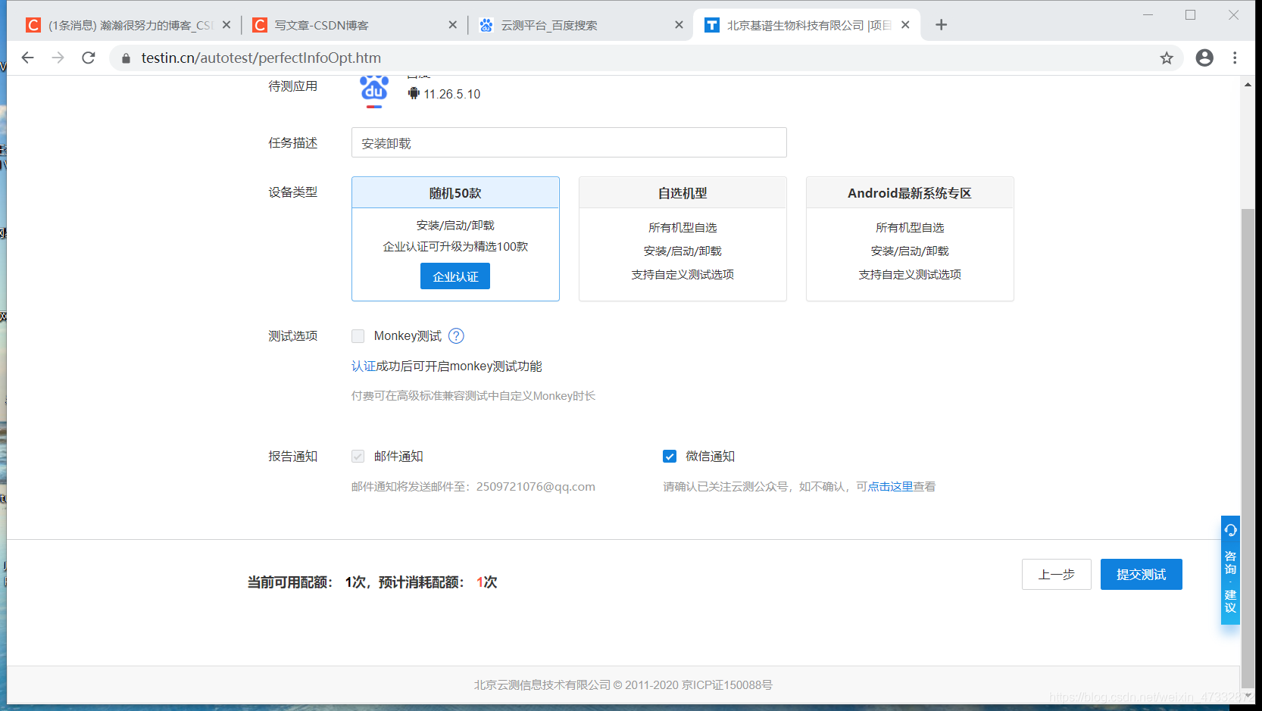
Task: Click the browser back arrow
Action: 28,58
